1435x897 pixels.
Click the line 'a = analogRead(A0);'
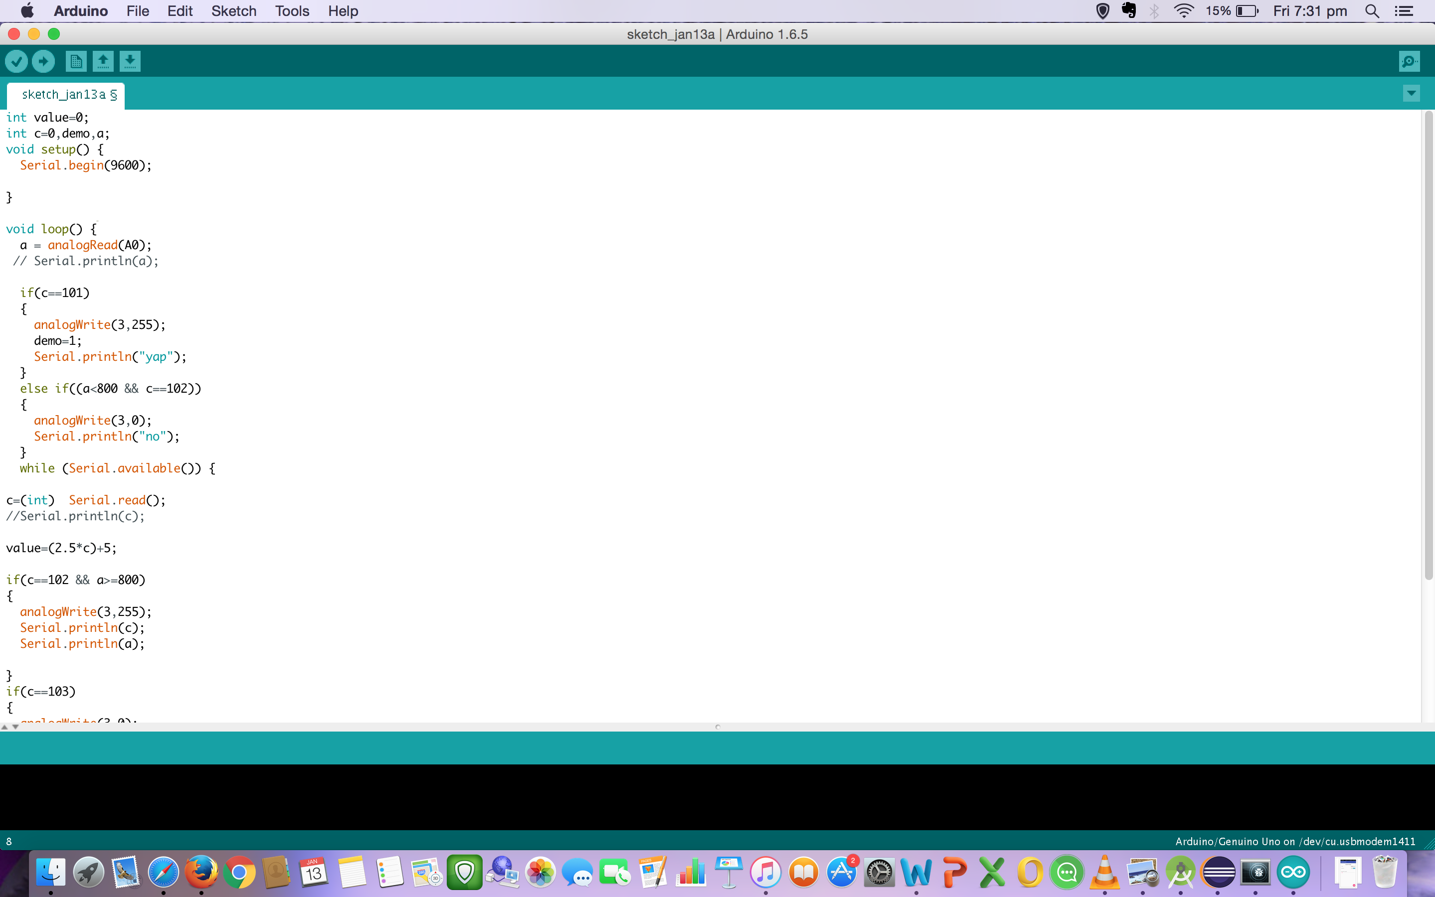tap(86, 245)
